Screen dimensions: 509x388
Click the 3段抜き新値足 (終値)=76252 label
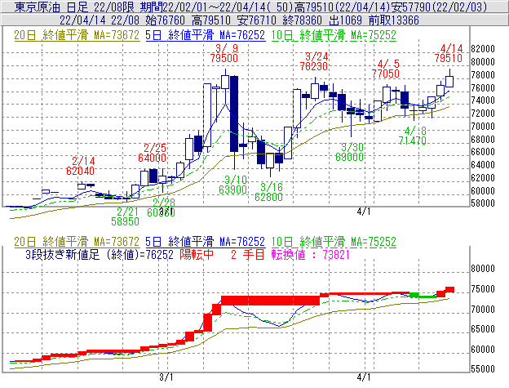100,254
